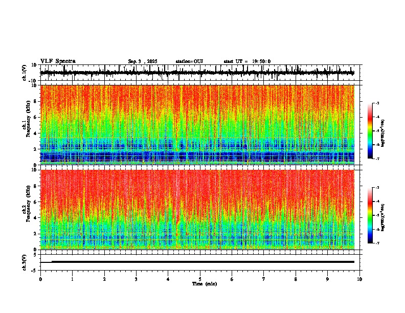The image size is (405, 313).
Task: Click the ch.1 "Frequency (kHz)" axis label
Action: 28,119
